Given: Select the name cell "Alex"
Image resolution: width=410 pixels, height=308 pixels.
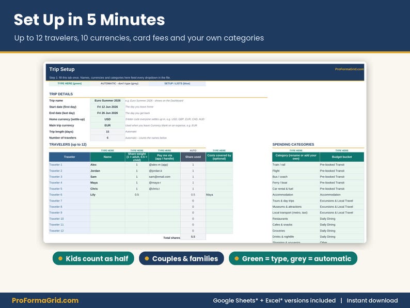Looking at the screenshot, I should tap(107, 165).
